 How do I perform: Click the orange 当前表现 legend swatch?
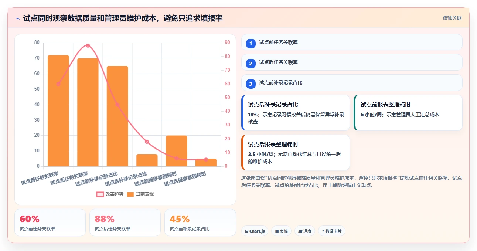(130, 194)
